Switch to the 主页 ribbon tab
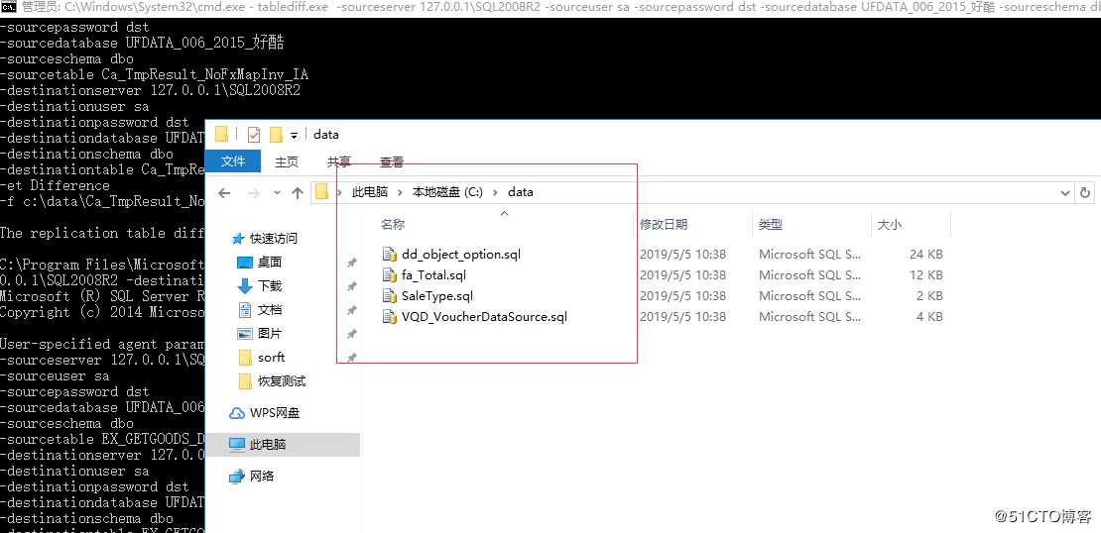1101x533 pixels. pos(287,162)
